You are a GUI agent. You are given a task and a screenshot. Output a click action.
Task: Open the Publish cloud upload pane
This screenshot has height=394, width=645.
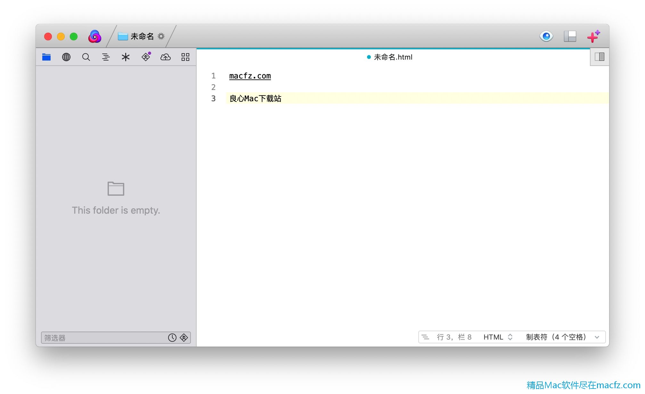point(166,57)
